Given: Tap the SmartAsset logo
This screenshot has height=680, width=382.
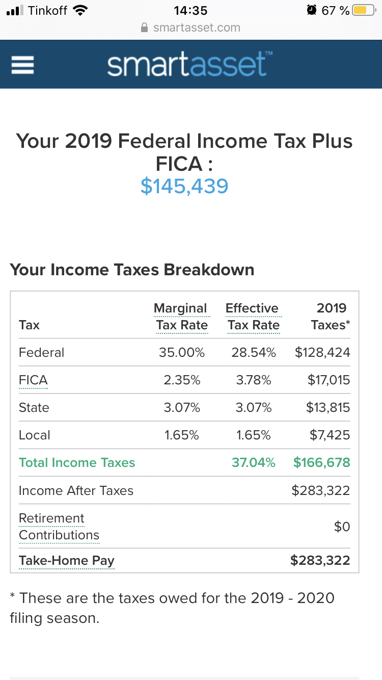Looking at the screenshot, I should (186, 65).
